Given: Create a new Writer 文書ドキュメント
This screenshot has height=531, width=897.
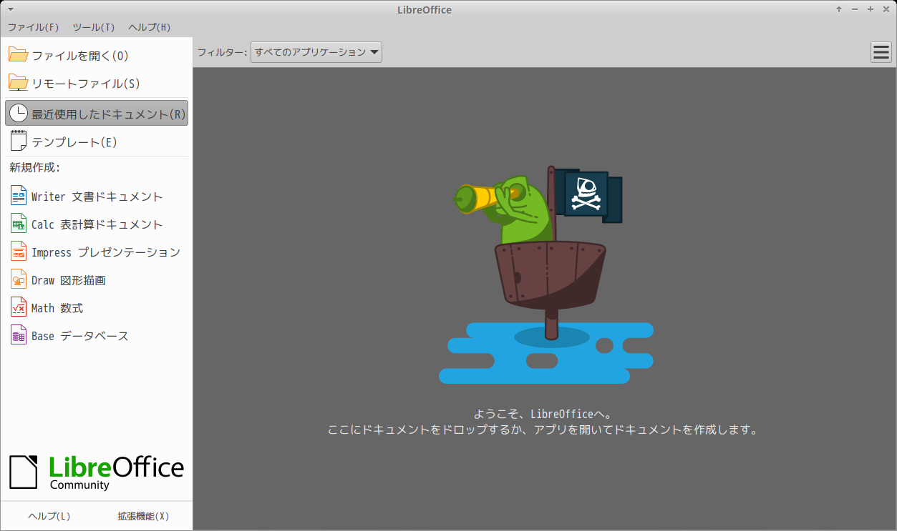Looking at the screenshot, I should coord(97,196).
